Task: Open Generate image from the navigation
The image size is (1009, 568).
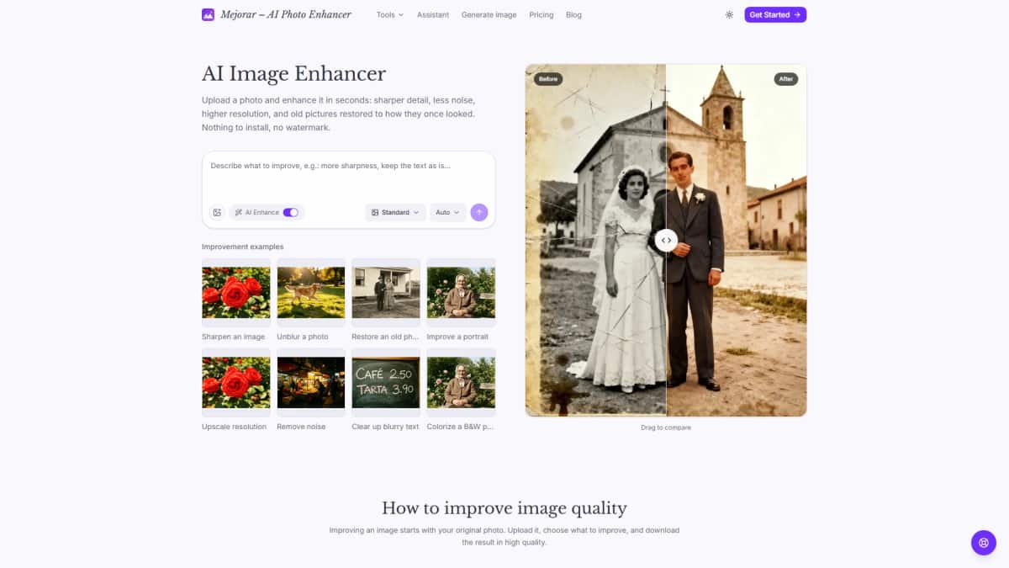Action: click(x=489, y=14)
